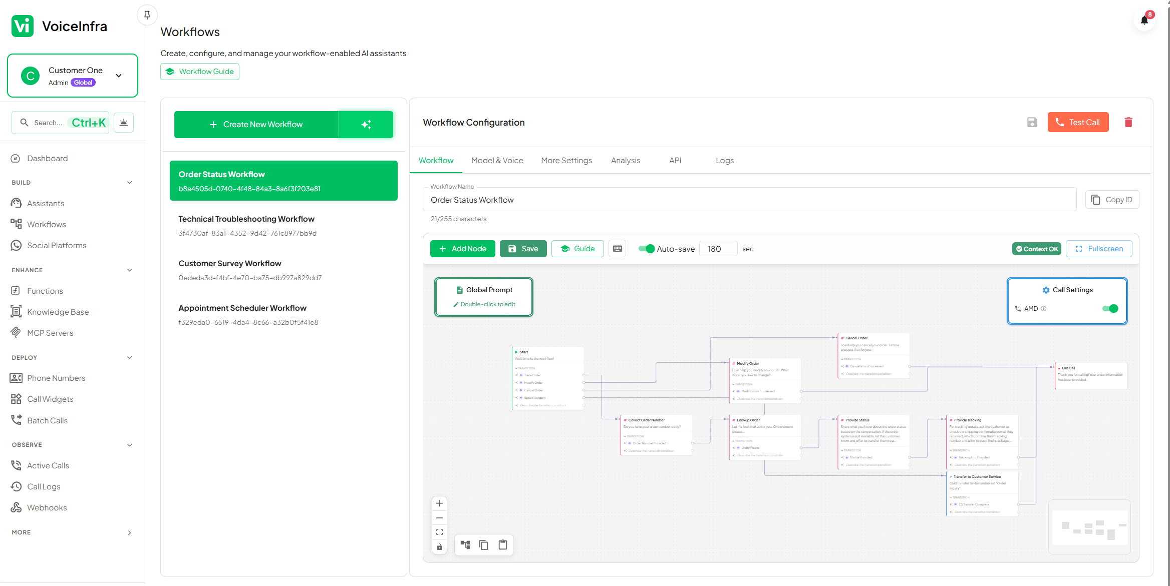Screen dimensions: 1170x586
Task: Delete workflow using red trash icon
Action: [x=1128, y=122]
